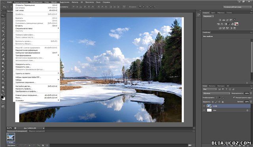Open the workspace switcher dropdown at top right
253x147 pixels.
tap(237, 7)
